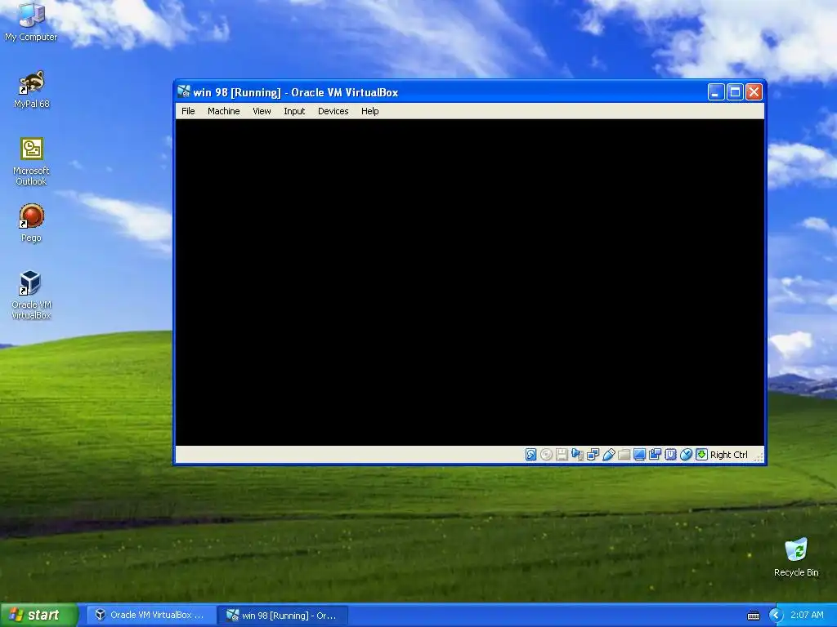The height and width of the screenshot is (627, 837).
Task: Minimize the win 98 VirtualBox window
Action: point(716,92)
